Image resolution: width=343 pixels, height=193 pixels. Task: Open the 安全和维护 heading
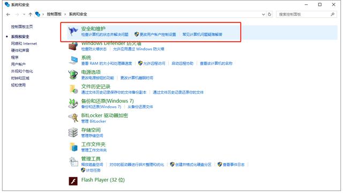pyautogui.click(x=93, y=28)
